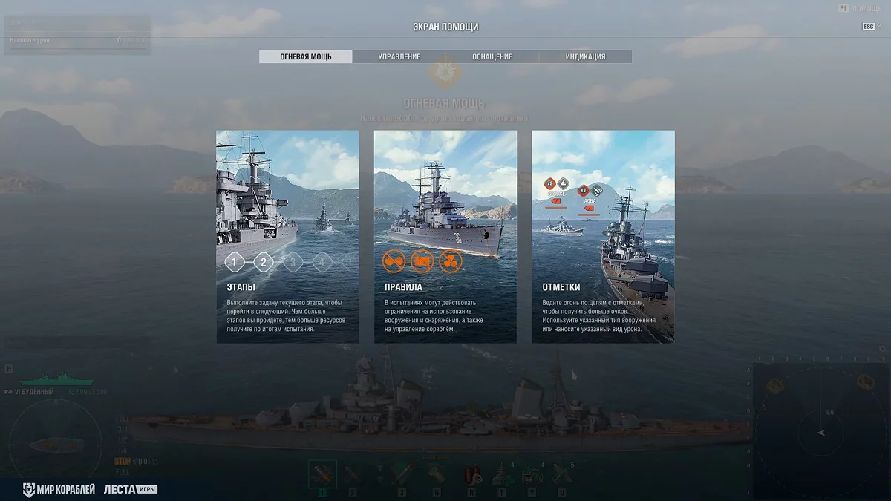Open the Оснащение tab
891x501 pixels.
coord(492,56)
